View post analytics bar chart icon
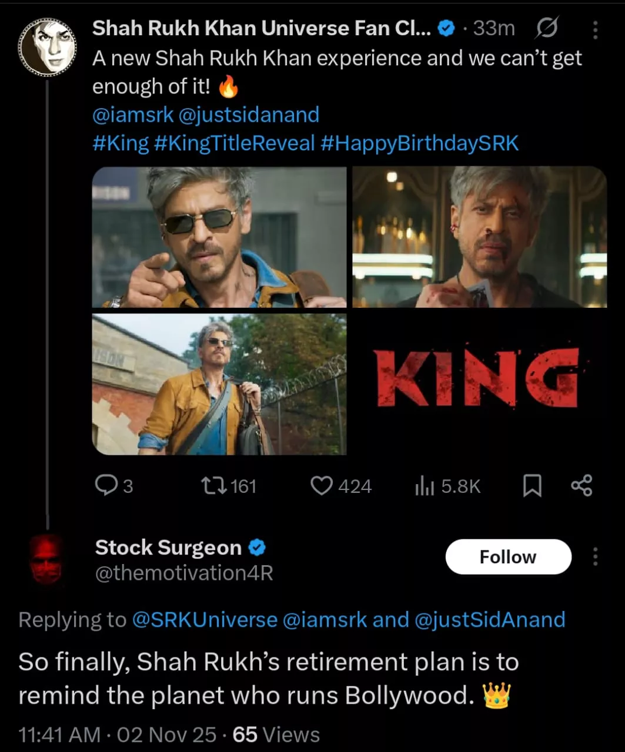Screen dimensions: 625x752 click(x=424, y=486)
